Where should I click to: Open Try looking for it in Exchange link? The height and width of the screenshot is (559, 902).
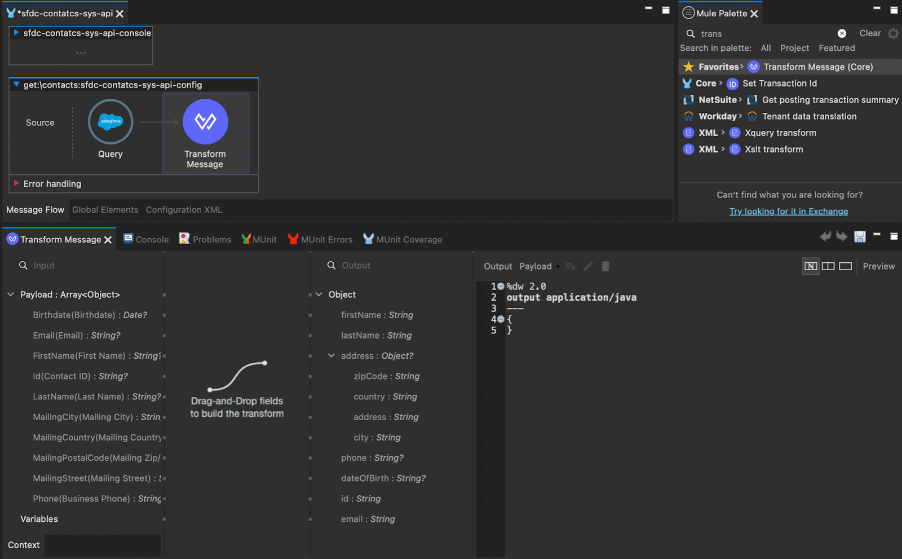788,212
